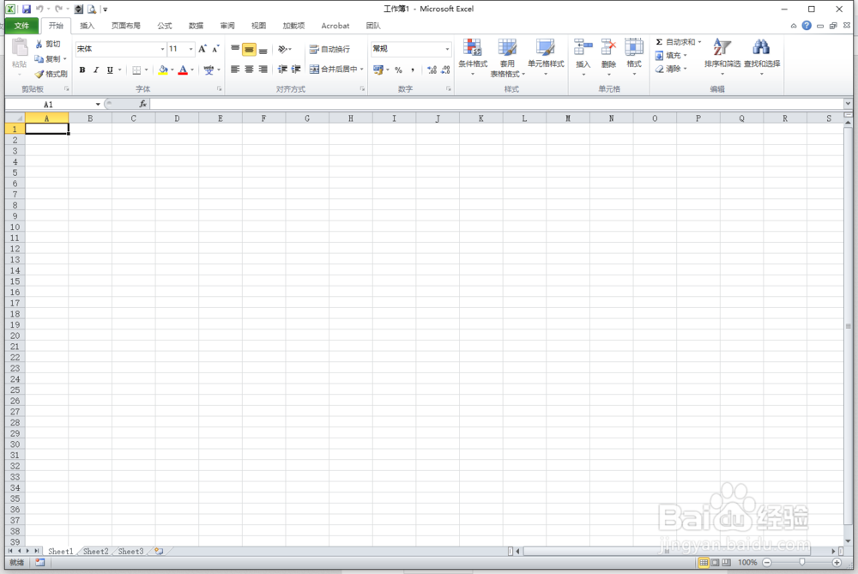Screen dimensions: 858x574
Task: Toggle italic formatting
Action: coord(96,69)
